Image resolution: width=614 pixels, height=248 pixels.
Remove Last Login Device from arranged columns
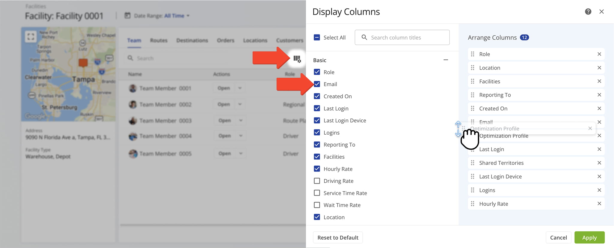599,176
